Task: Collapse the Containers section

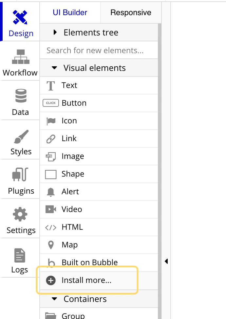Action: coord(99,299)
